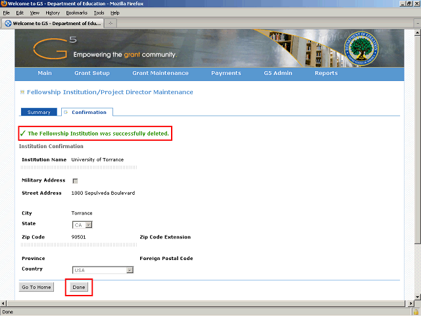
Task: Click the Institution Confirmation heading
Action: coord(51,146)
